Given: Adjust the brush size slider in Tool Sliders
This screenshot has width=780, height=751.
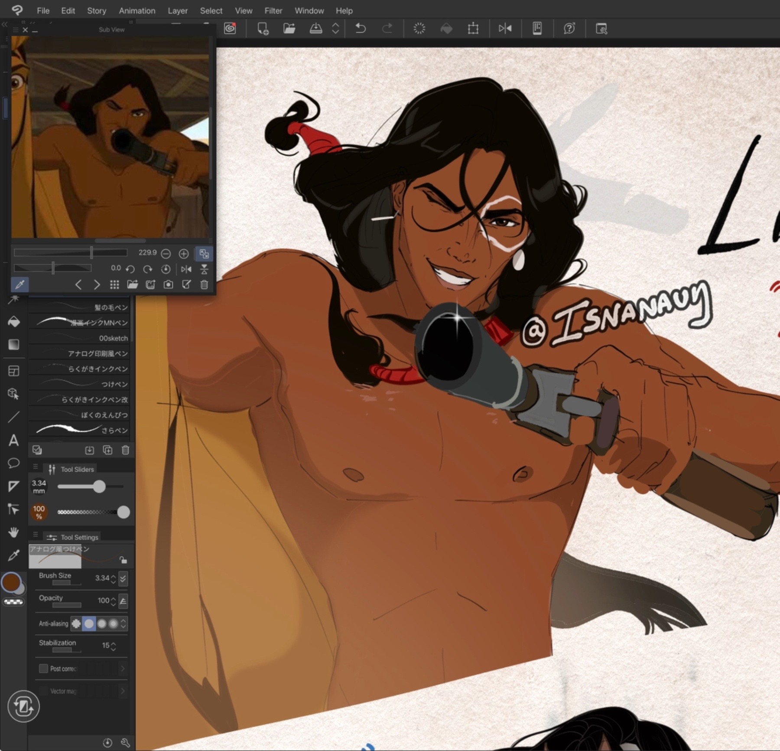Looking at the screenshot, I should pos(91,487).
